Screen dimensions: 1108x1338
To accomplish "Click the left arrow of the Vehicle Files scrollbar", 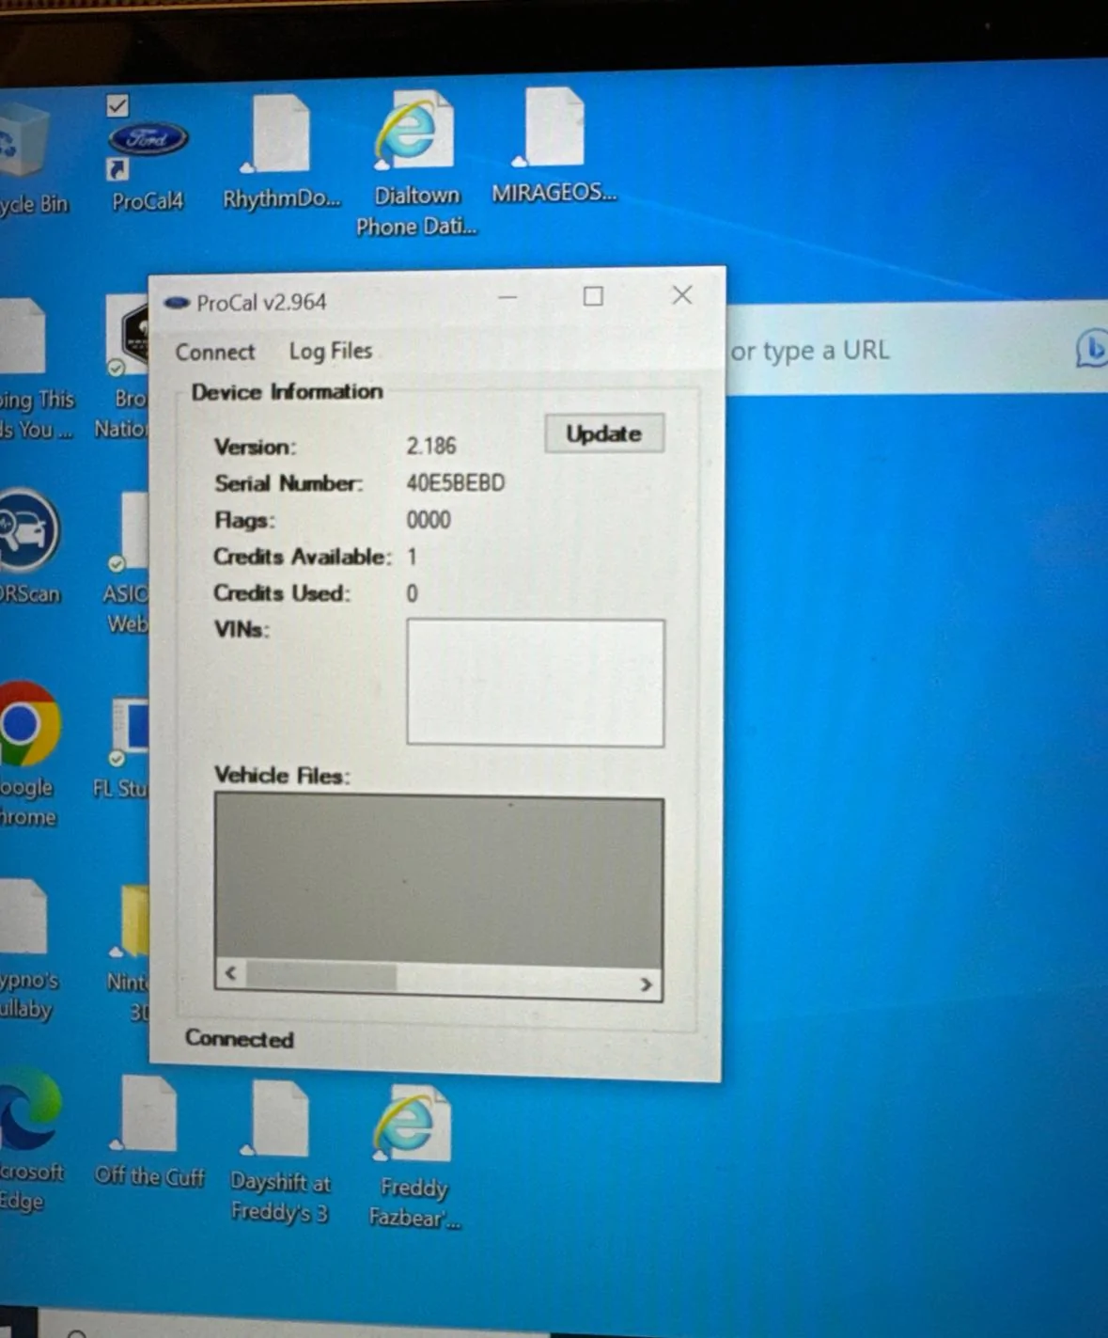I will tap(231, 974).
